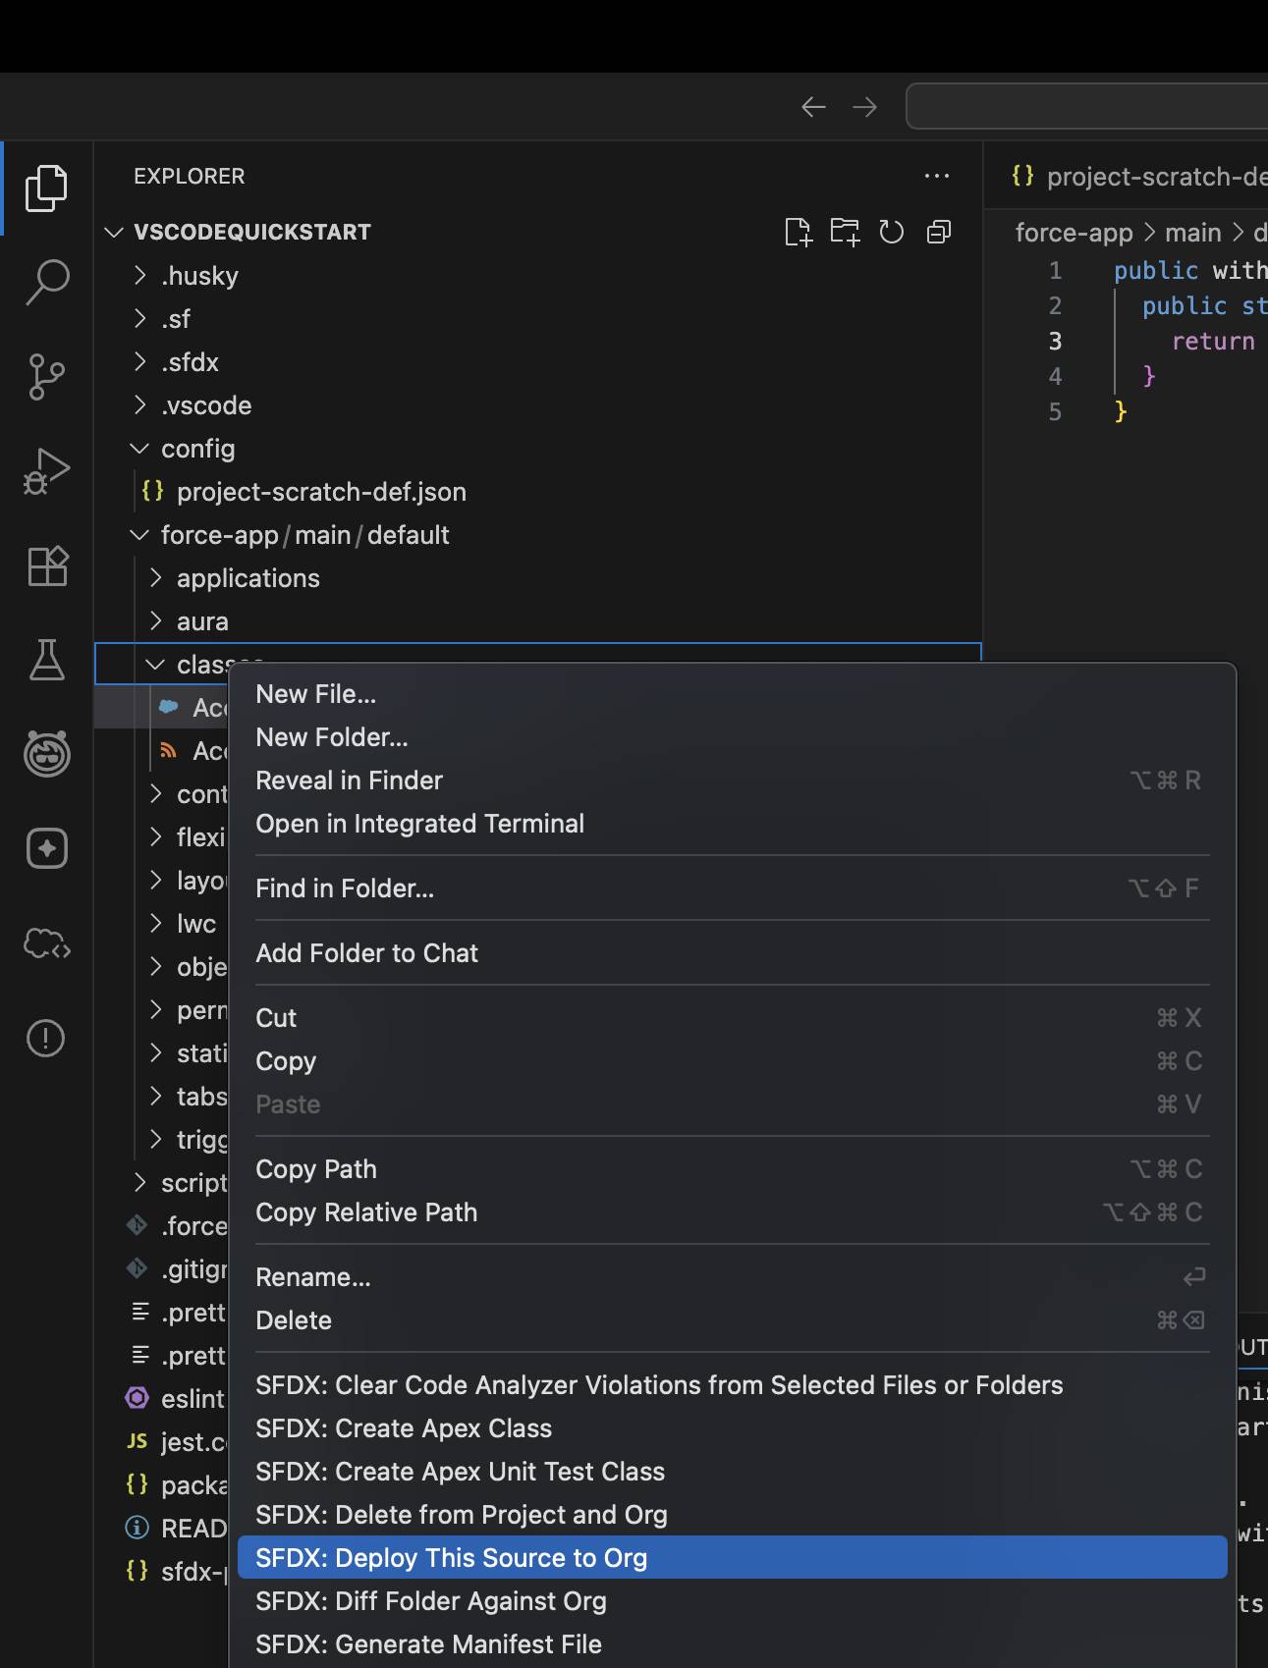
Task: Expand the .vscode folder
Action: (140, 404)
